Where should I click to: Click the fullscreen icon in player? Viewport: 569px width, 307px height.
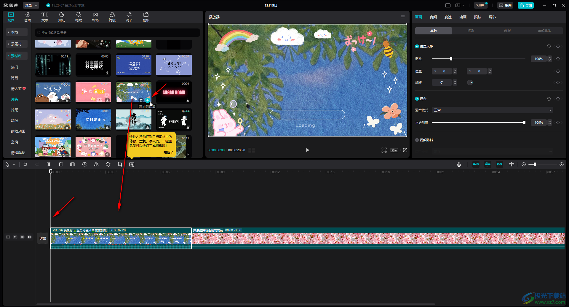point(405,150)
